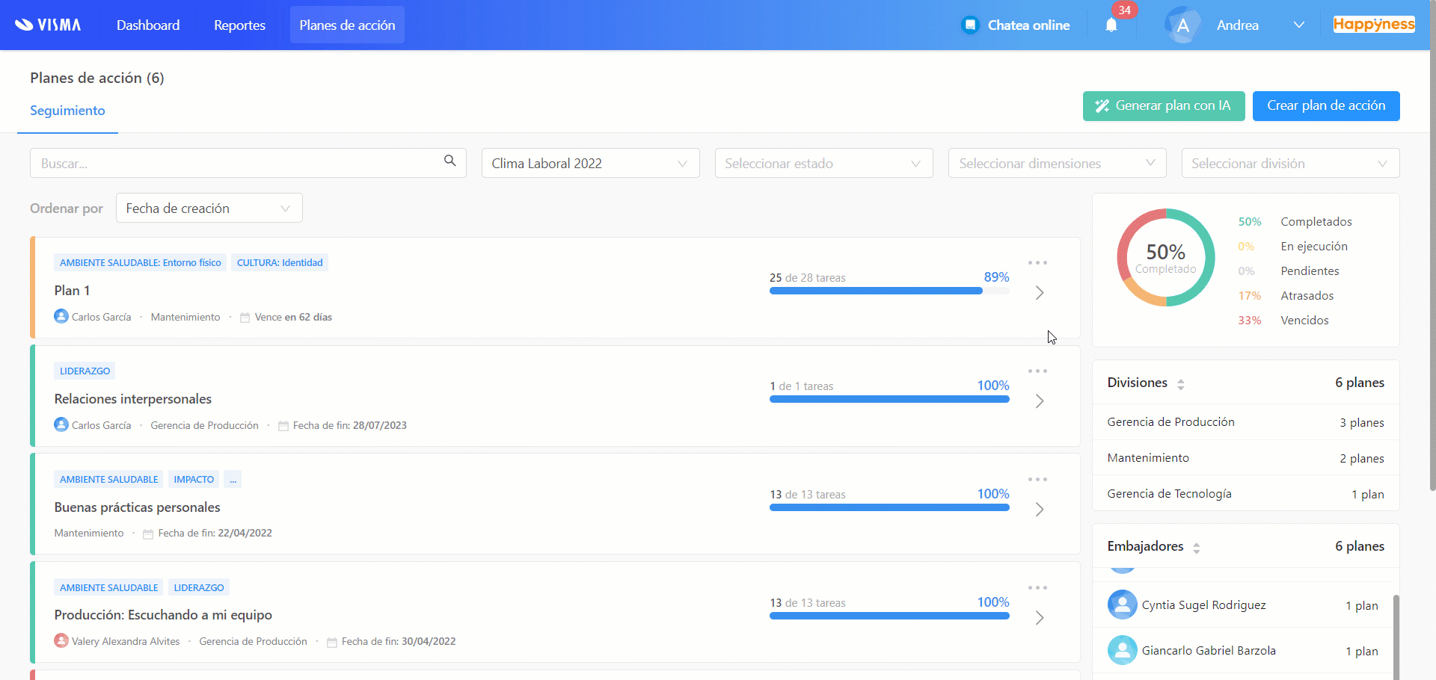Open the Reportes menu
The image size is (1436, 680).
pyautogui.click(x=239, y=25)
